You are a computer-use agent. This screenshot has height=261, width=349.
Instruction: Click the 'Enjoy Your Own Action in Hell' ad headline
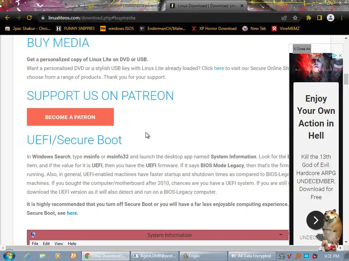[316, 117]
